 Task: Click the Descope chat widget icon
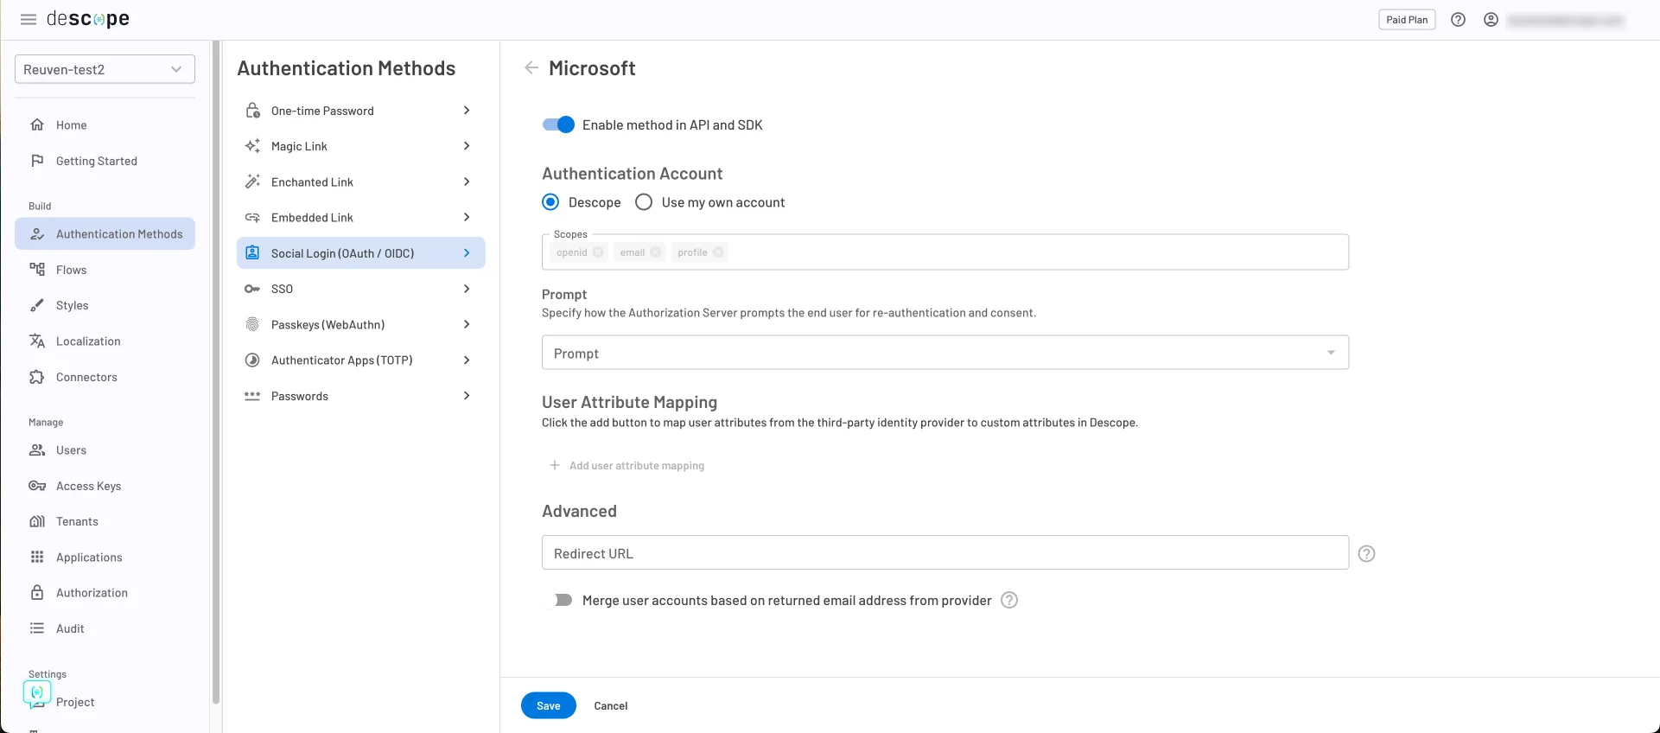tap(37, 693)
